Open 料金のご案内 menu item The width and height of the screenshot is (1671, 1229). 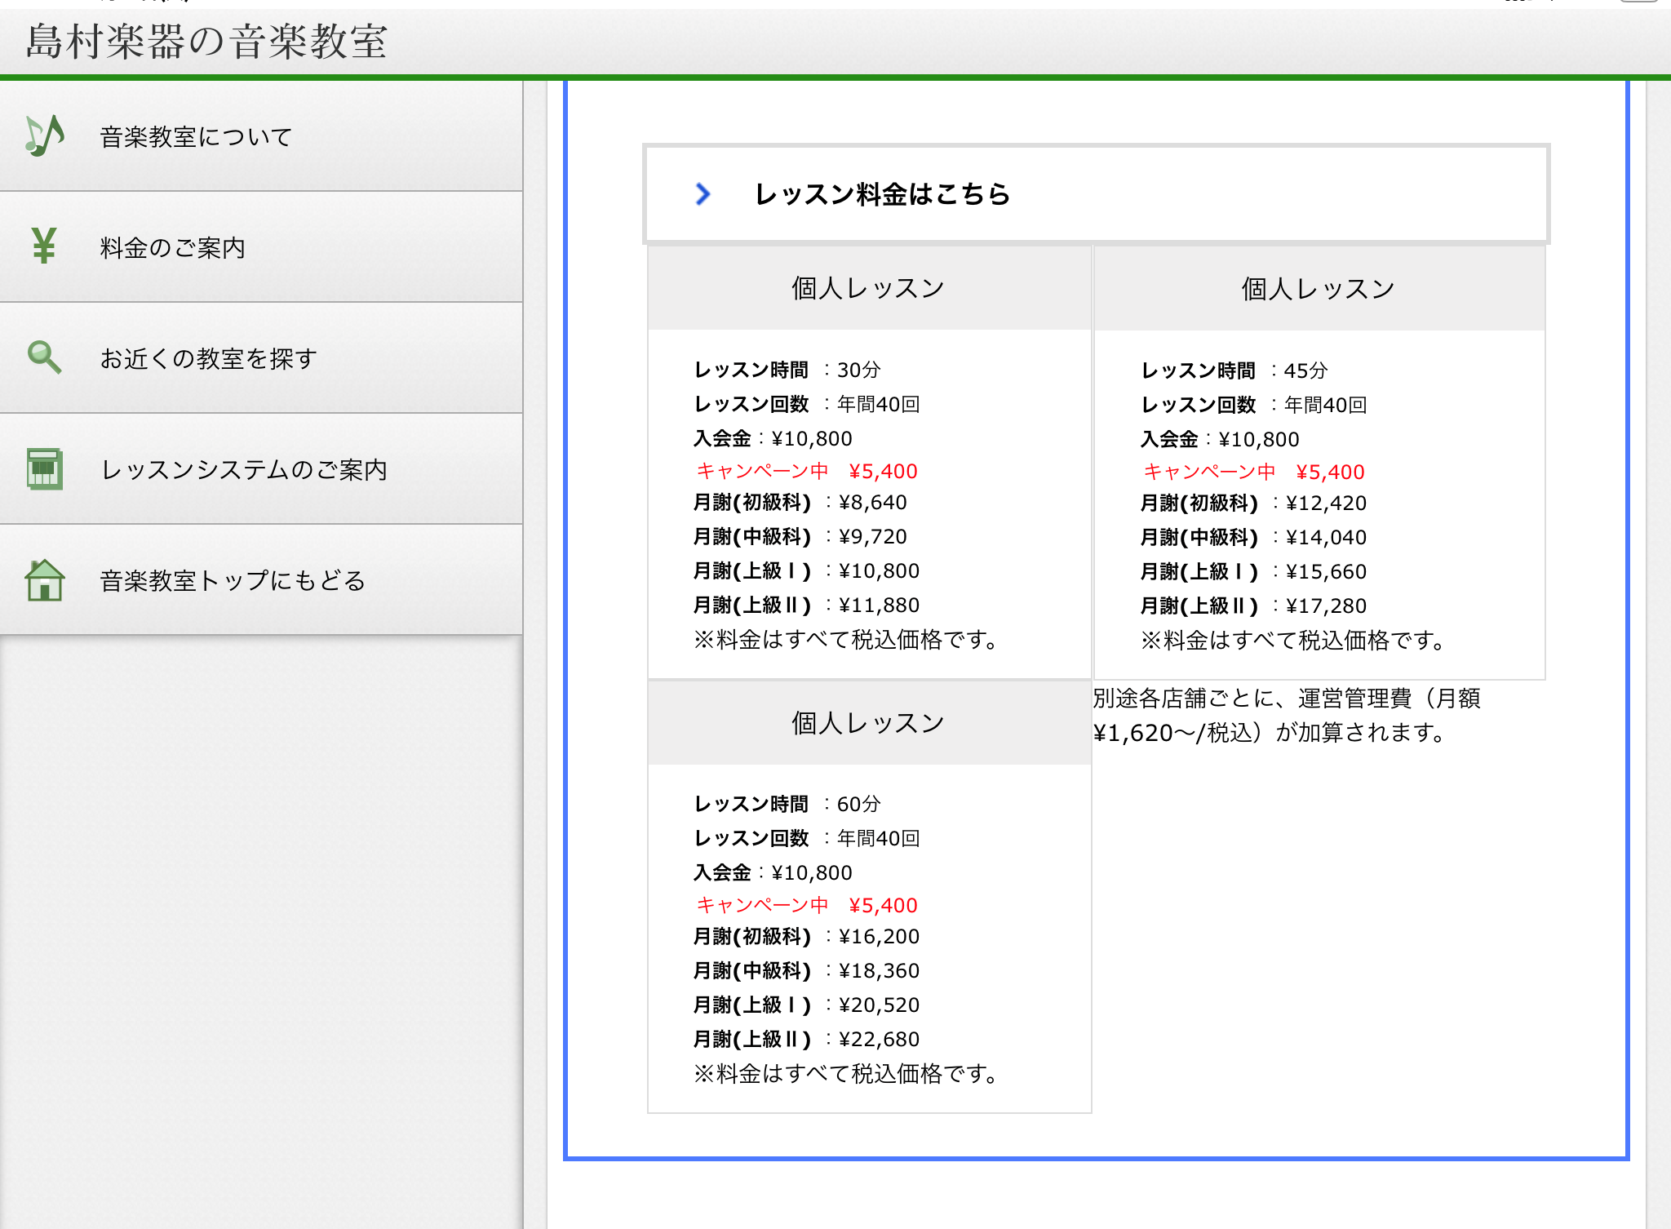[x=172, y=248]
